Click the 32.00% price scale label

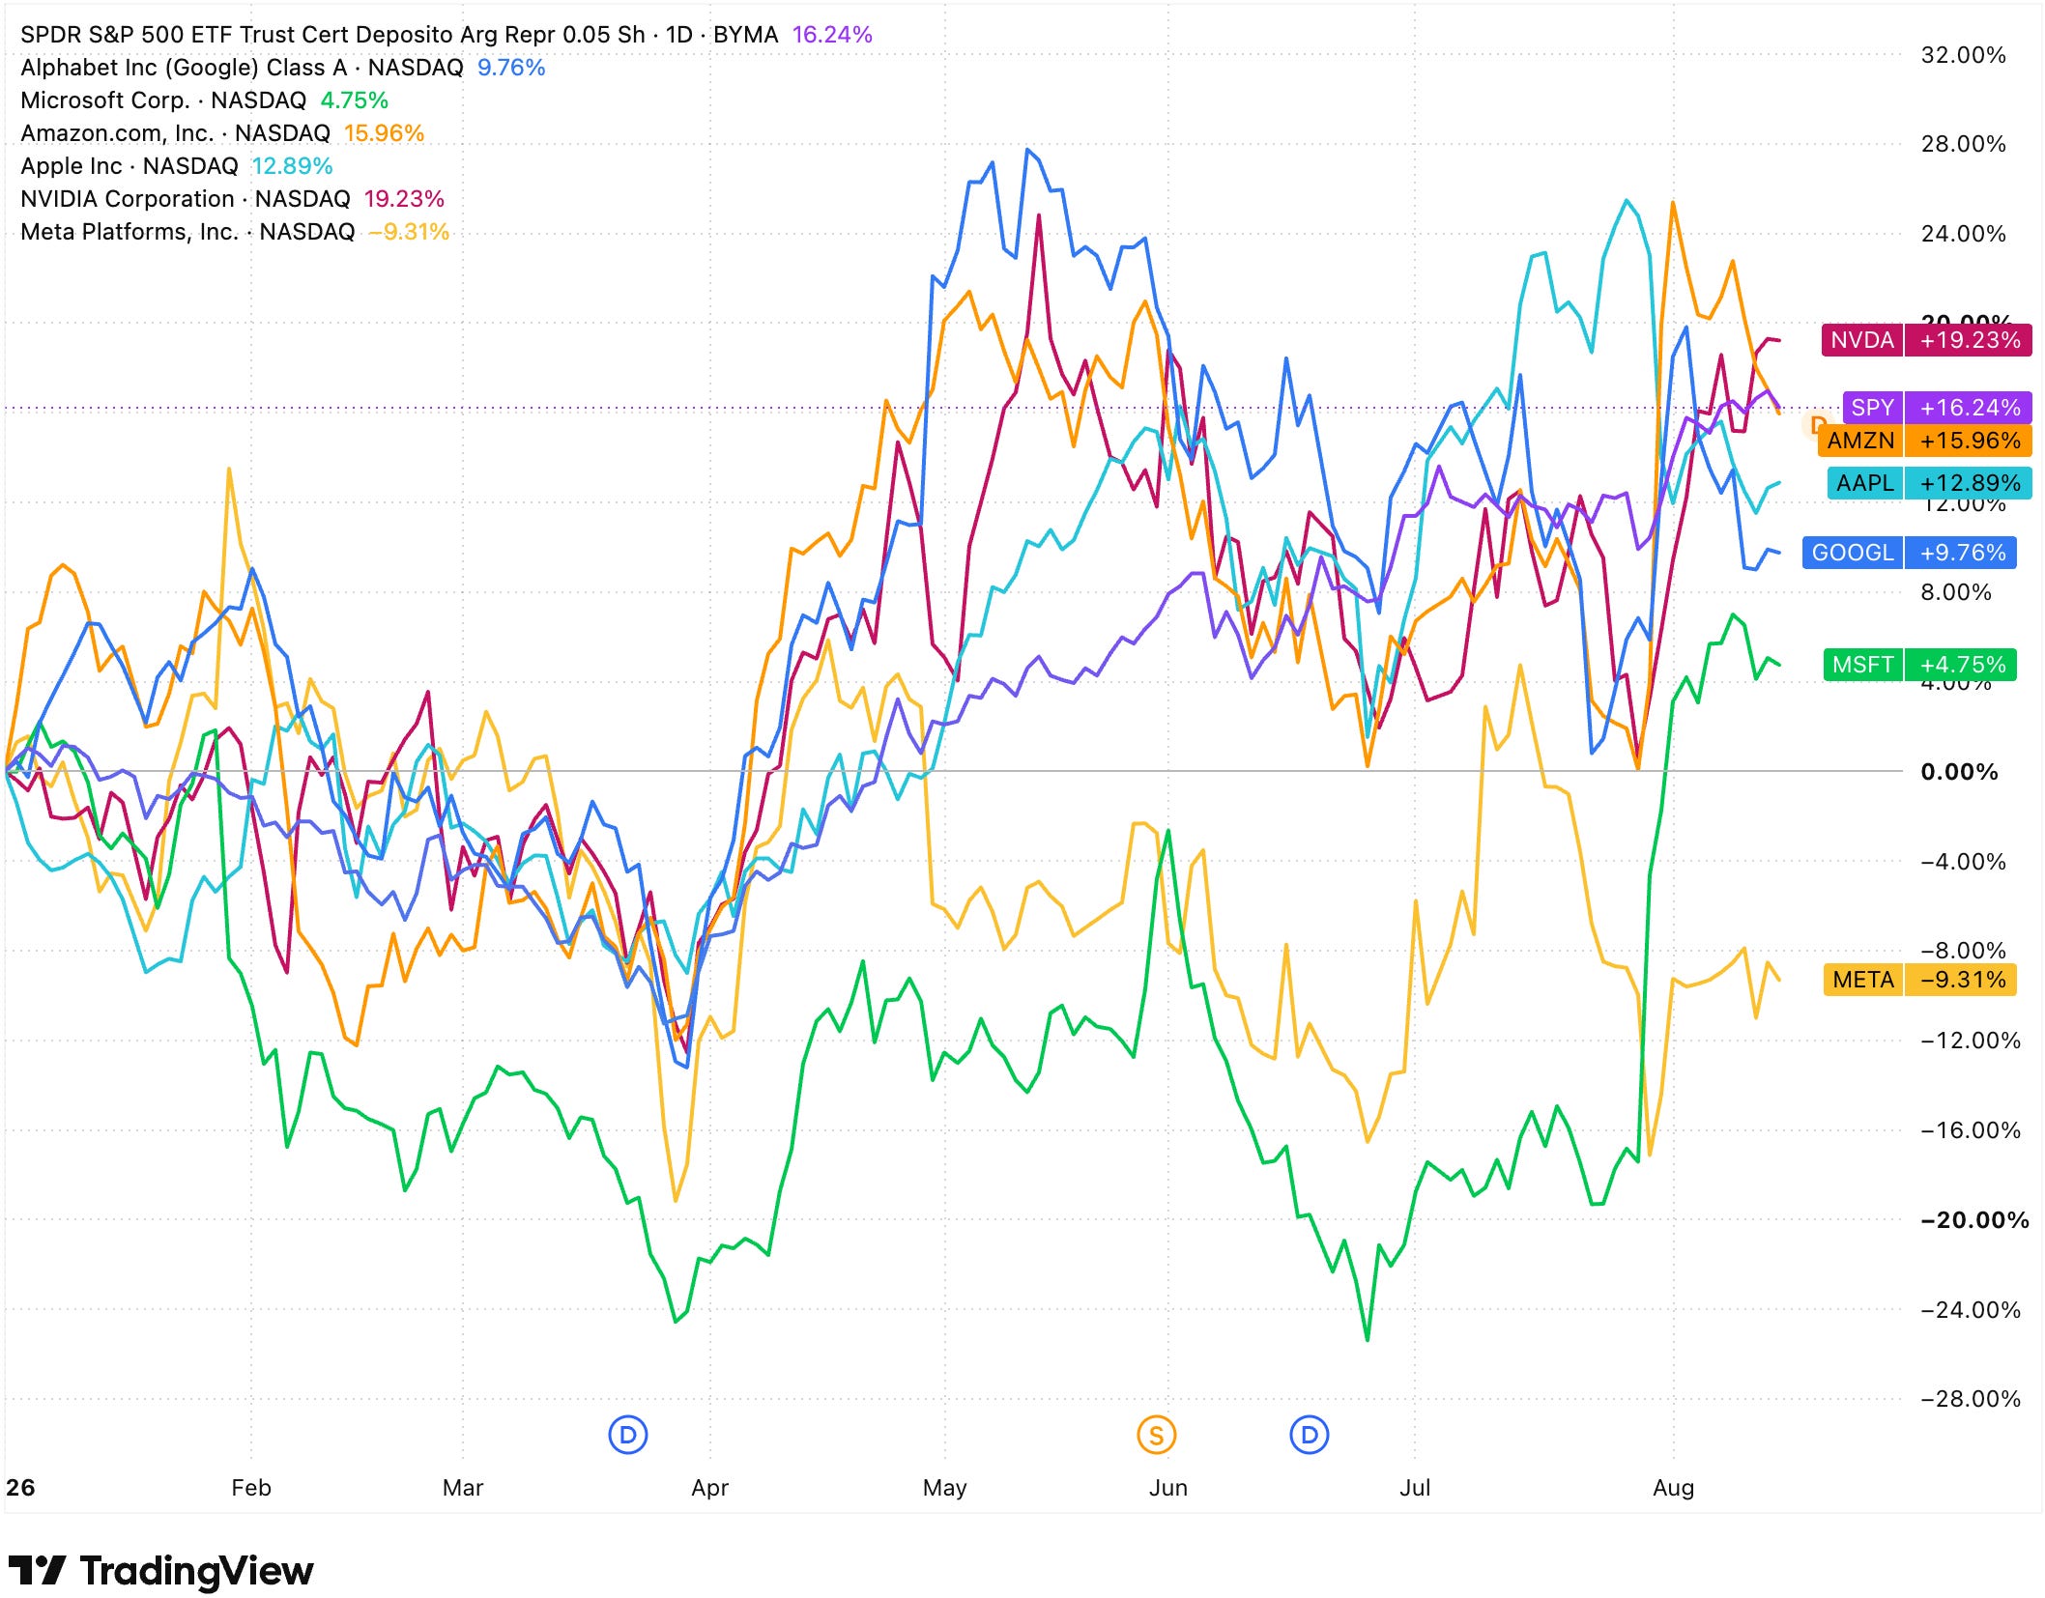pyautogui.click(x=1963, y=55)
